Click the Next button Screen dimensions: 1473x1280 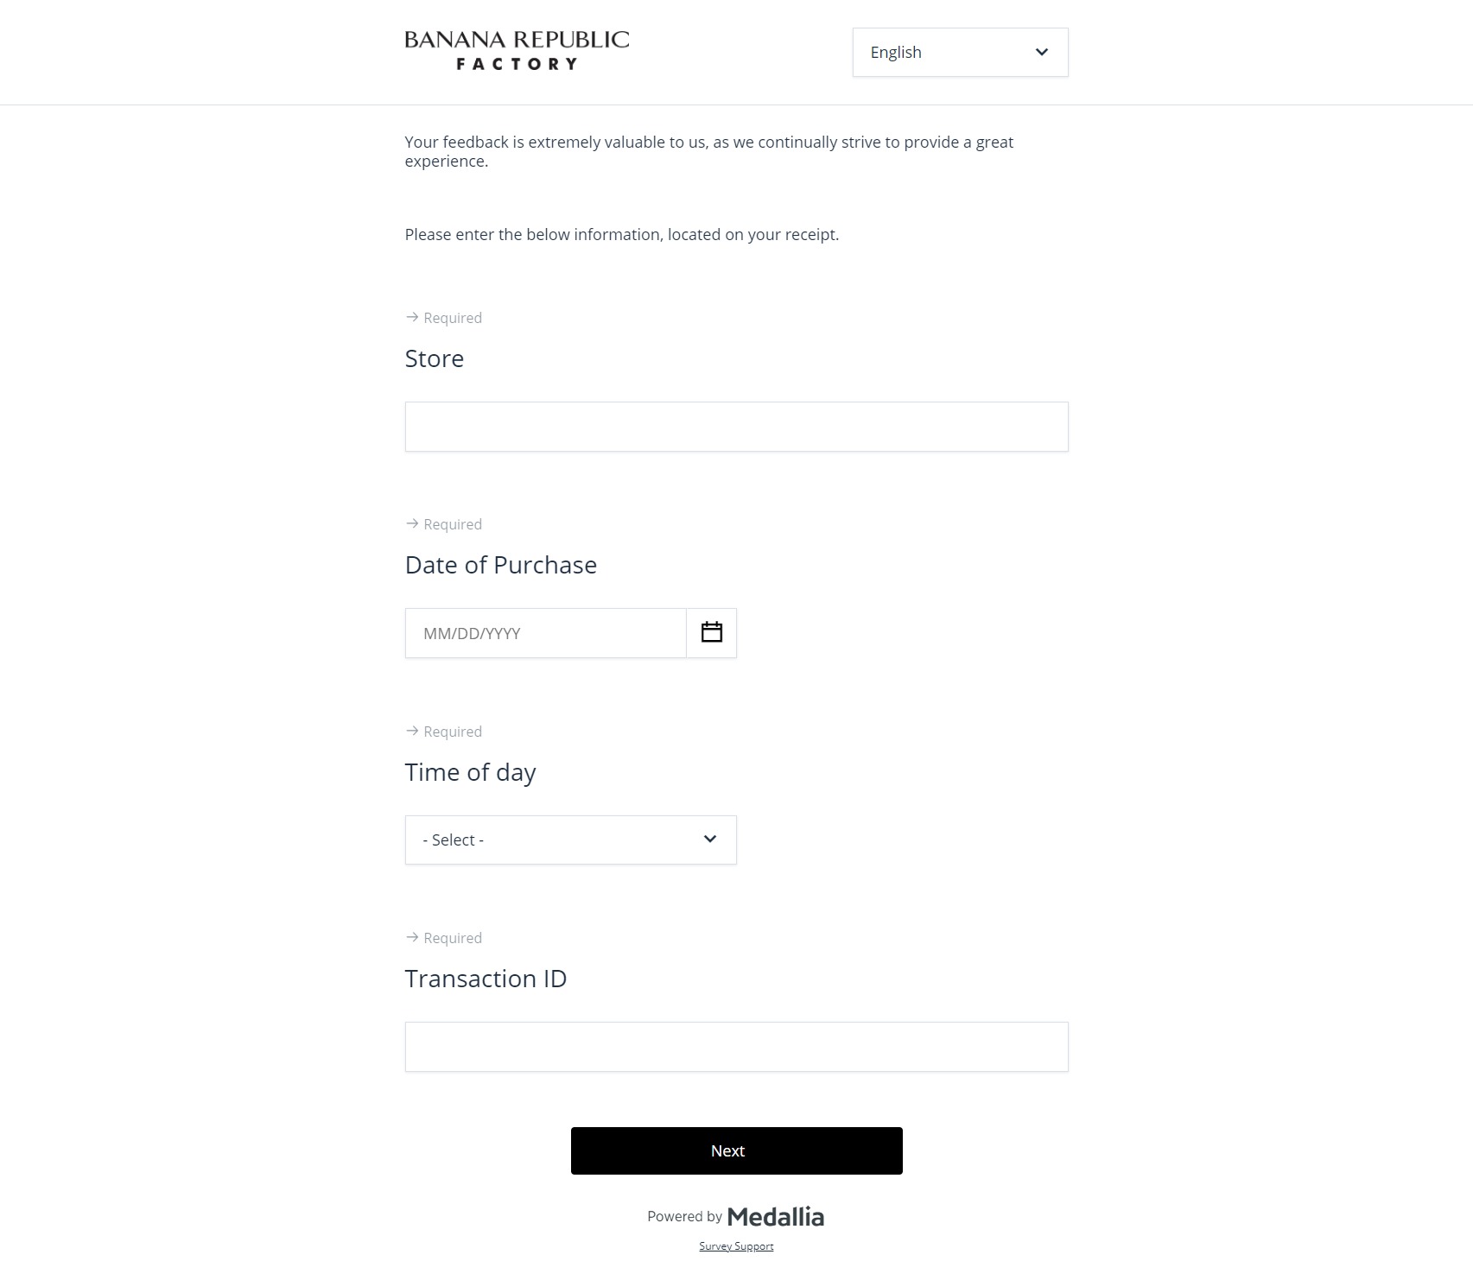click(736, 1150)
